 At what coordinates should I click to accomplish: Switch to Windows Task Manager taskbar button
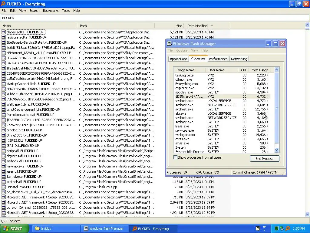pos(104,228)
